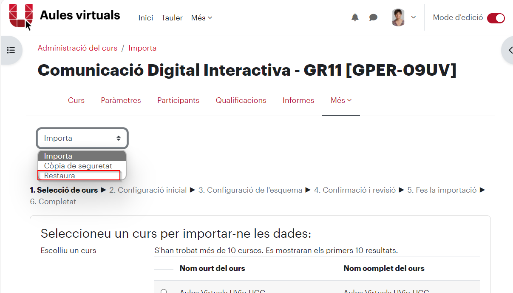
Task: Open the Informes tab
Action: (x=298, y=100)
